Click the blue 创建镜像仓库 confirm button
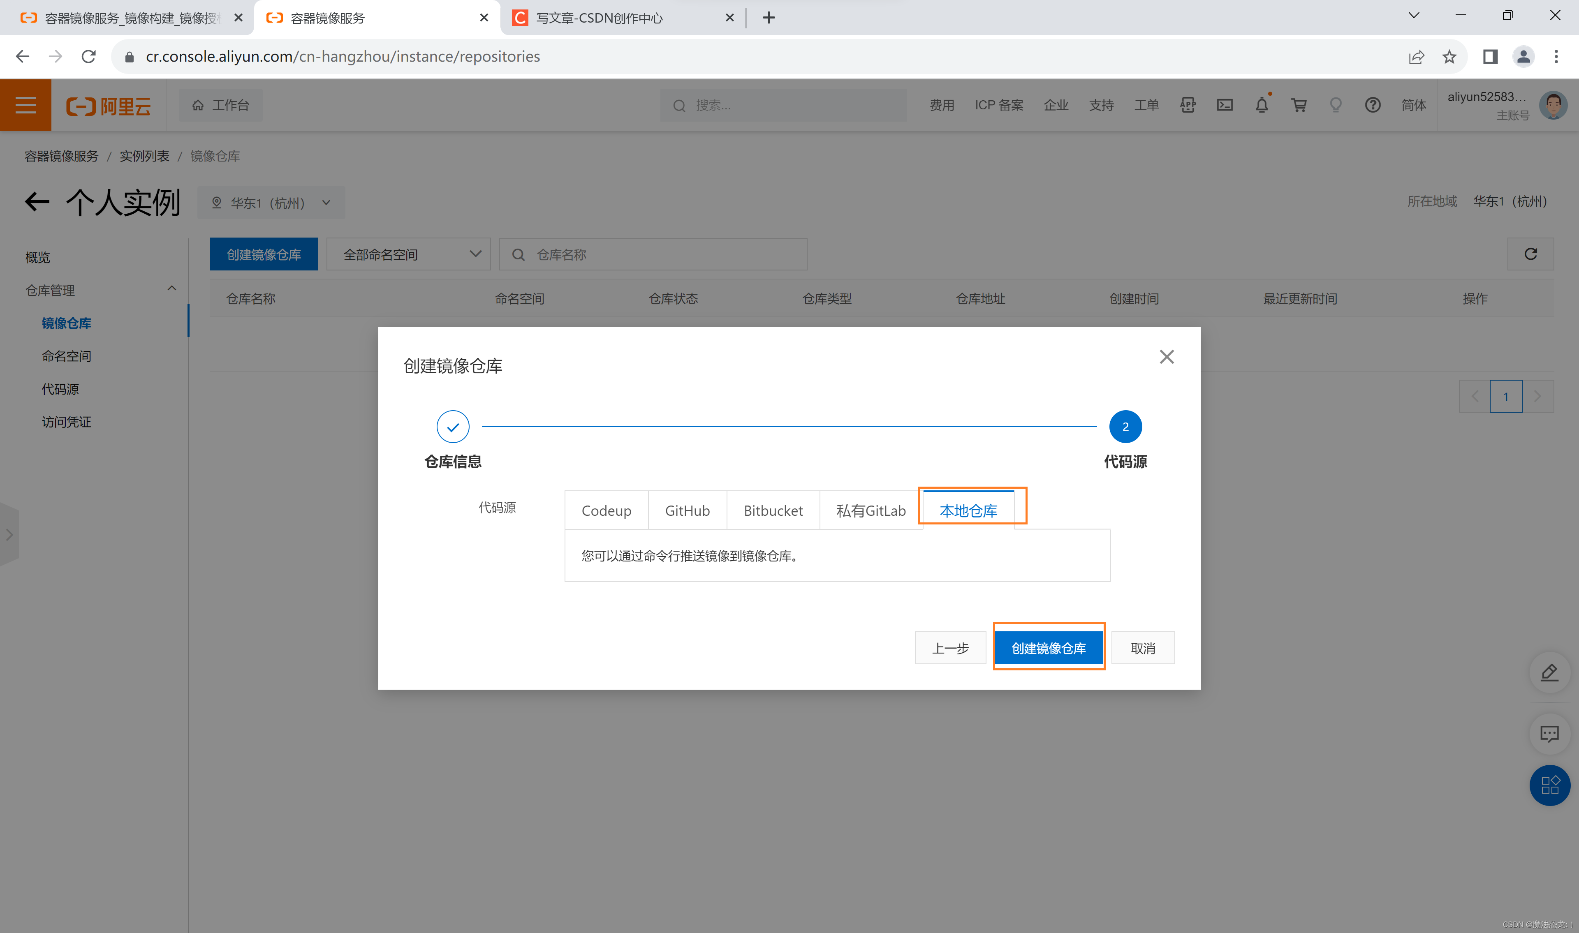Viewport: 1579px width, 933px height. pyautogui.click(x=1048, y=648)
